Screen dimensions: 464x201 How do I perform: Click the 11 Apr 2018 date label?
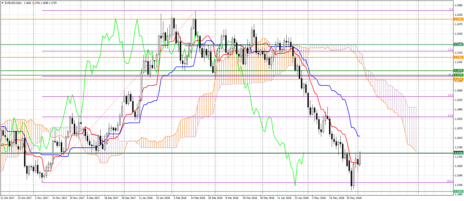click(284, 198)
